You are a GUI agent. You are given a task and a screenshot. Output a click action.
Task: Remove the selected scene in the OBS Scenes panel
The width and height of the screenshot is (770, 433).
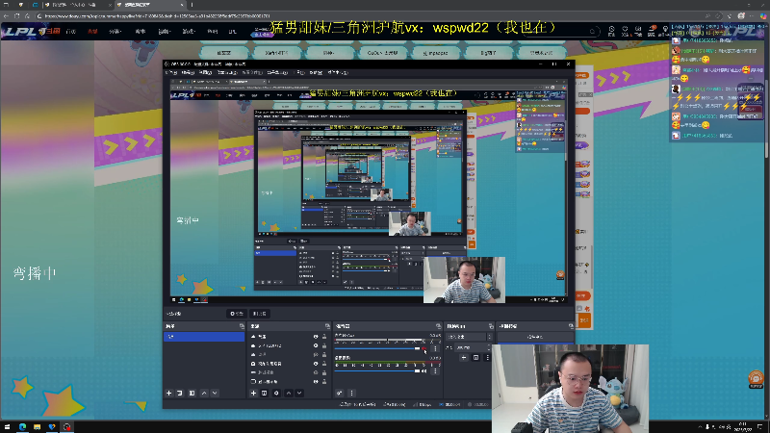click(180, 394)
